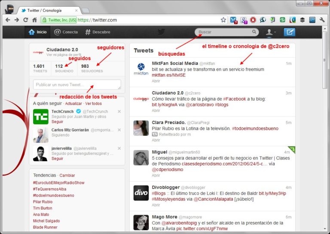Expand Clara Preciado tweet with Abrir
330x234 pixels.
[156, 140]
